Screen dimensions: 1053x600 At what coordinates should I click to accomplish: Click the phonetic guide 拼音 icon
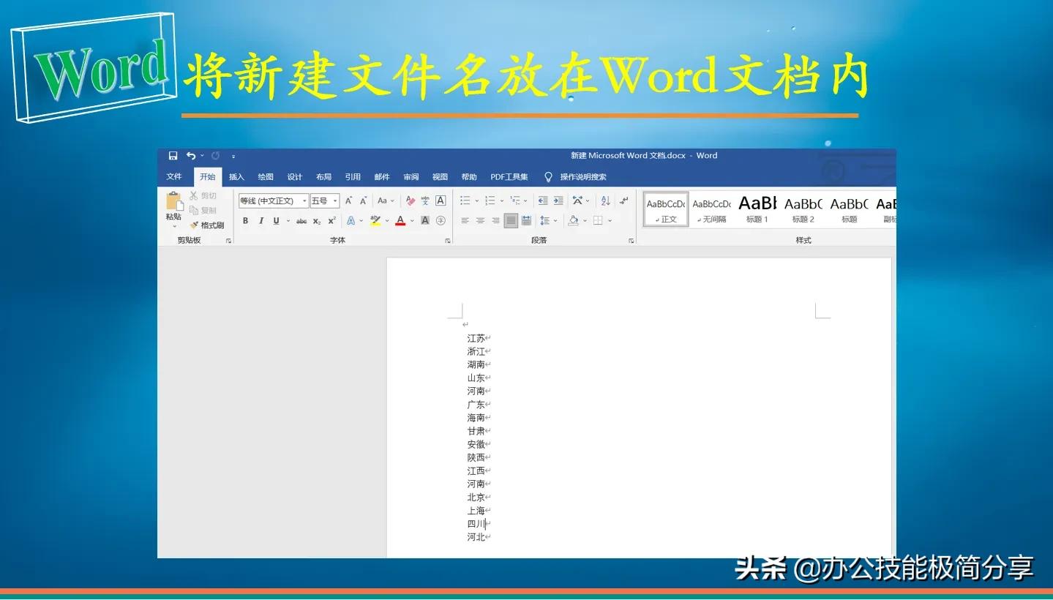pos(425,200)
